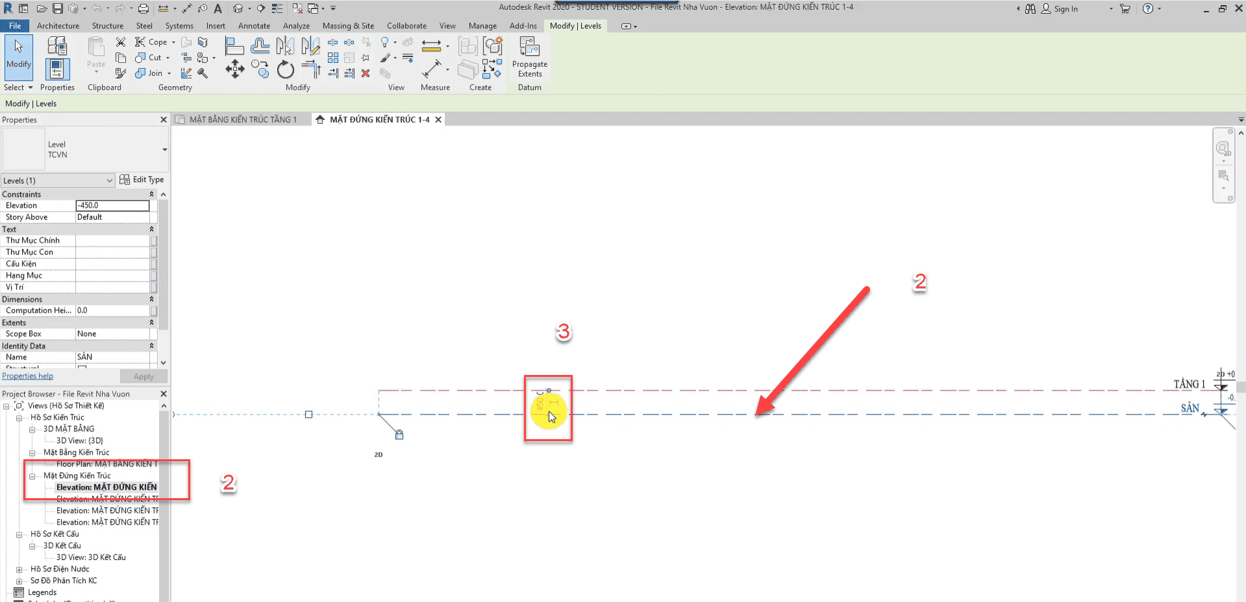Switch to the Architecture ribbon tab
Screen dimensions: 1246x602
pos(58,26)
